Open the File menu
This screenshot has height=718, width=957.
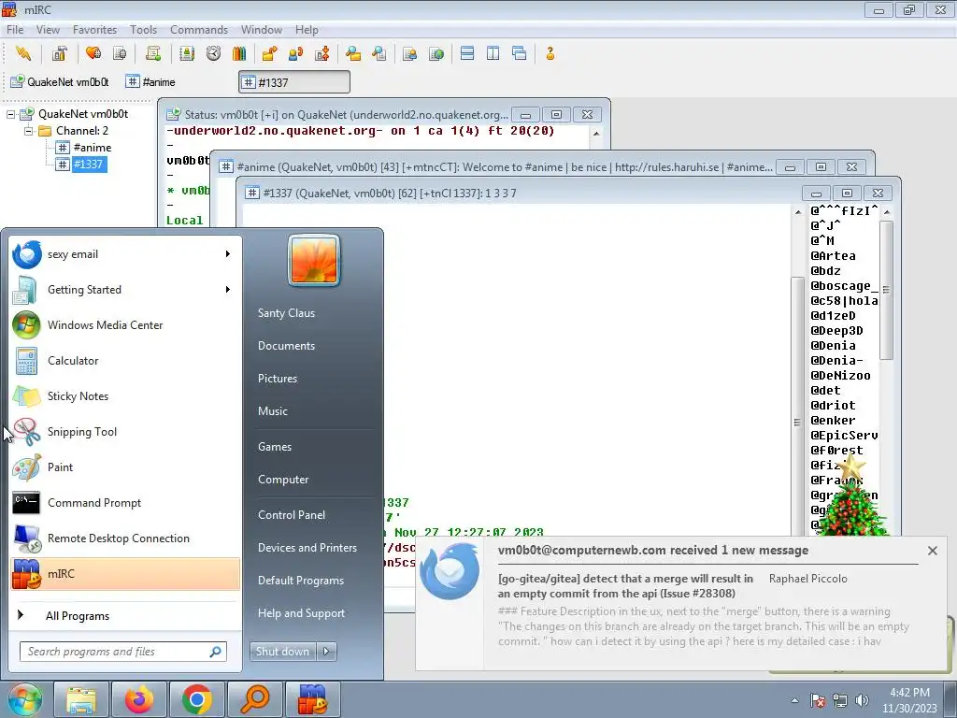point(15,29)
